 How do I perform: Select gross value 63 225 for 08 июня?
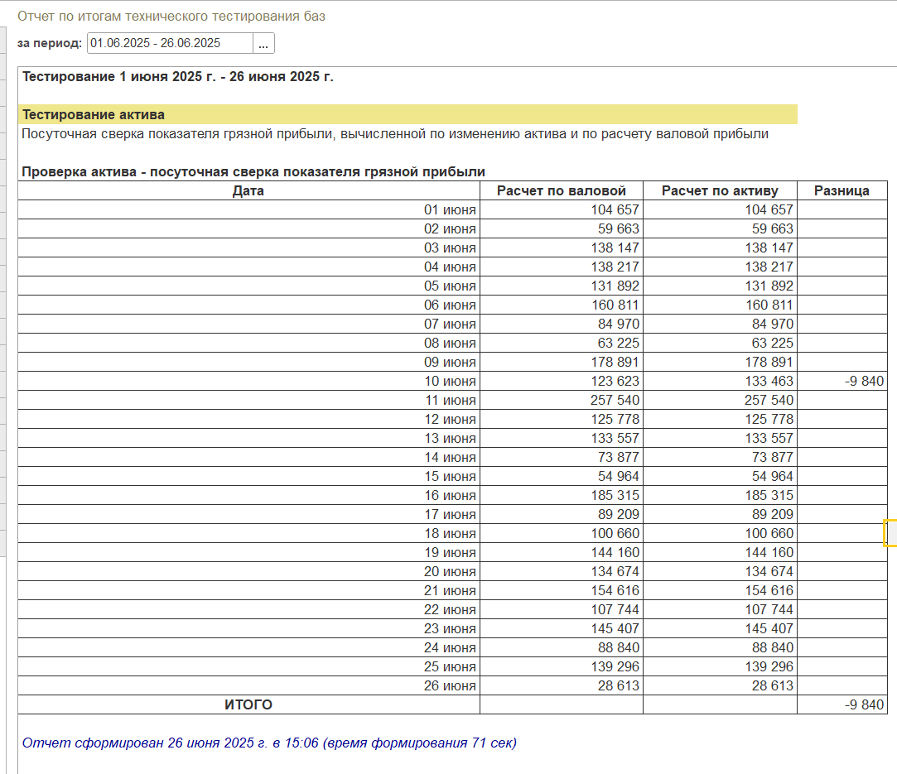[x=562, y=343]
